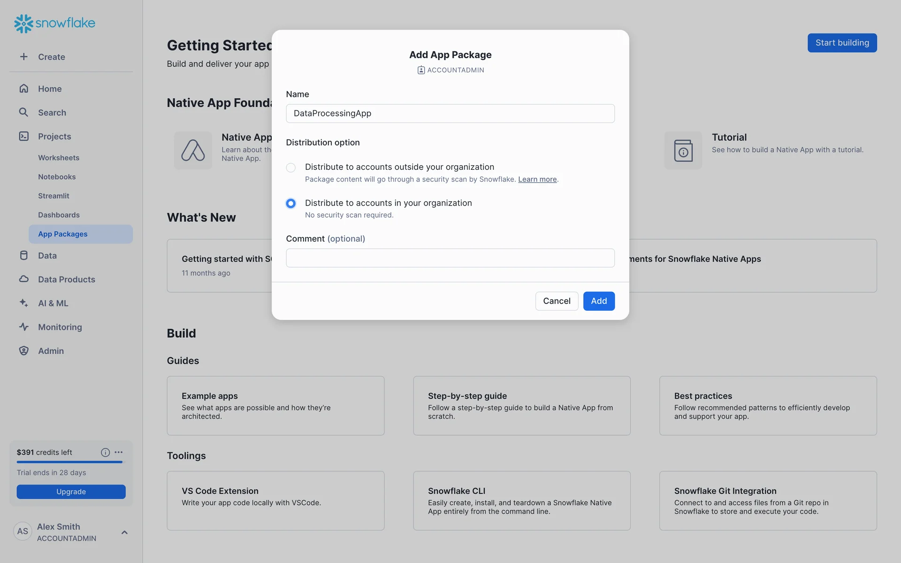Image resolution: width=901 pixels, height=563 pixels.
Task: Click the Comment optional text field
Action: click(x=450, y=258)
